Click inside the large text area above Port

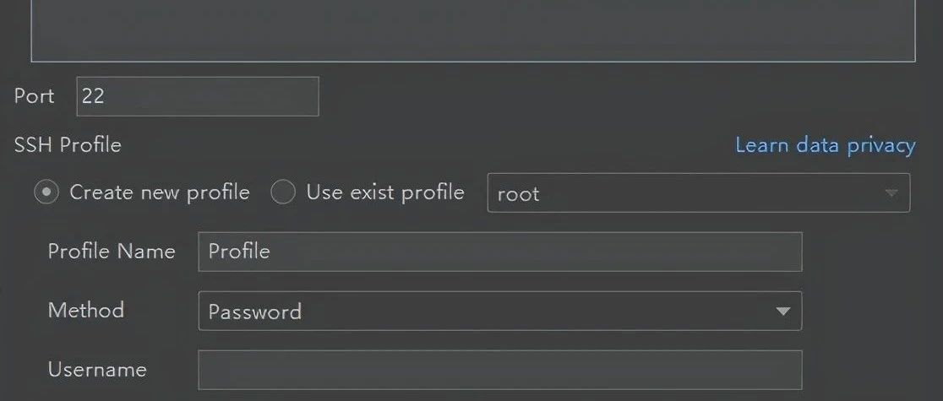[473, 30]
